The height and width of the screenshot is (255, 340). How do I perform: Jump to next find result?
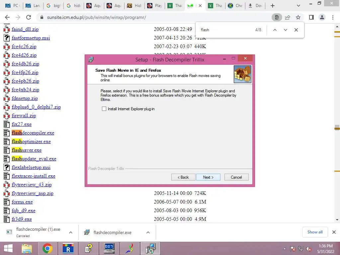(x=285, y=30)
